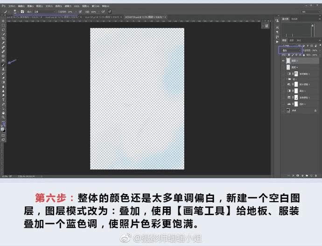Select the Blur tool (droplet icon)
Screen dimensions: 322x246
[3, 87]
